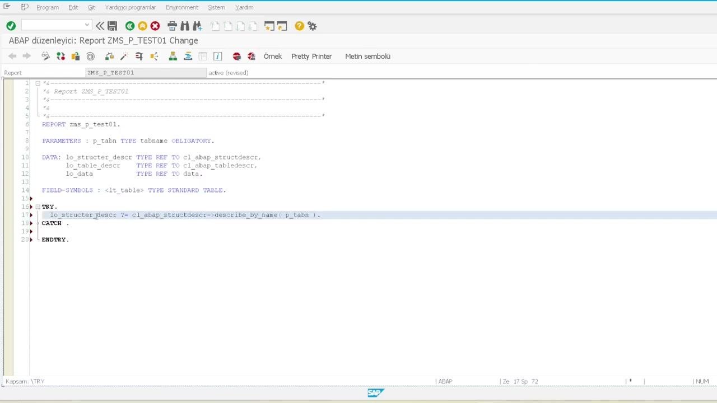
Task: Open Help via the yellow question mark
Action: [299, 26]
